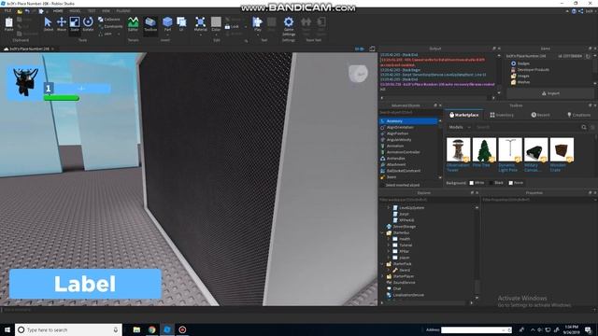Select the Select tool in ribbon

click(x=48, y=23)
